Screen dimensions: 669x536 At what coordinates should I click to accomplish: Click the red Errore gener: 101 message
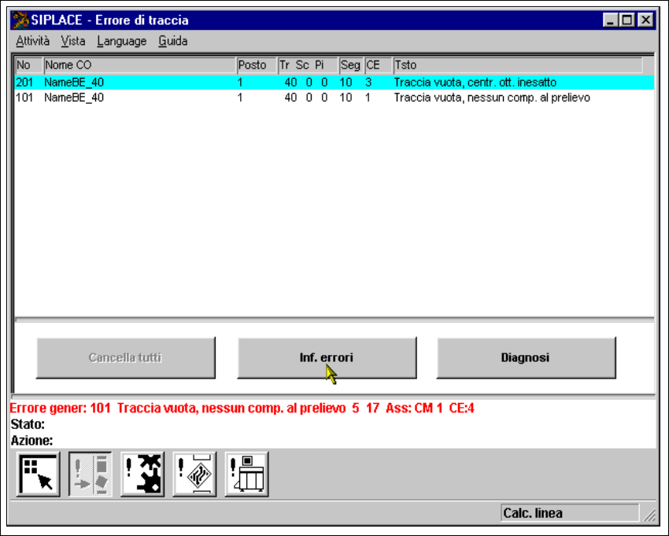(x=242, y=408)
